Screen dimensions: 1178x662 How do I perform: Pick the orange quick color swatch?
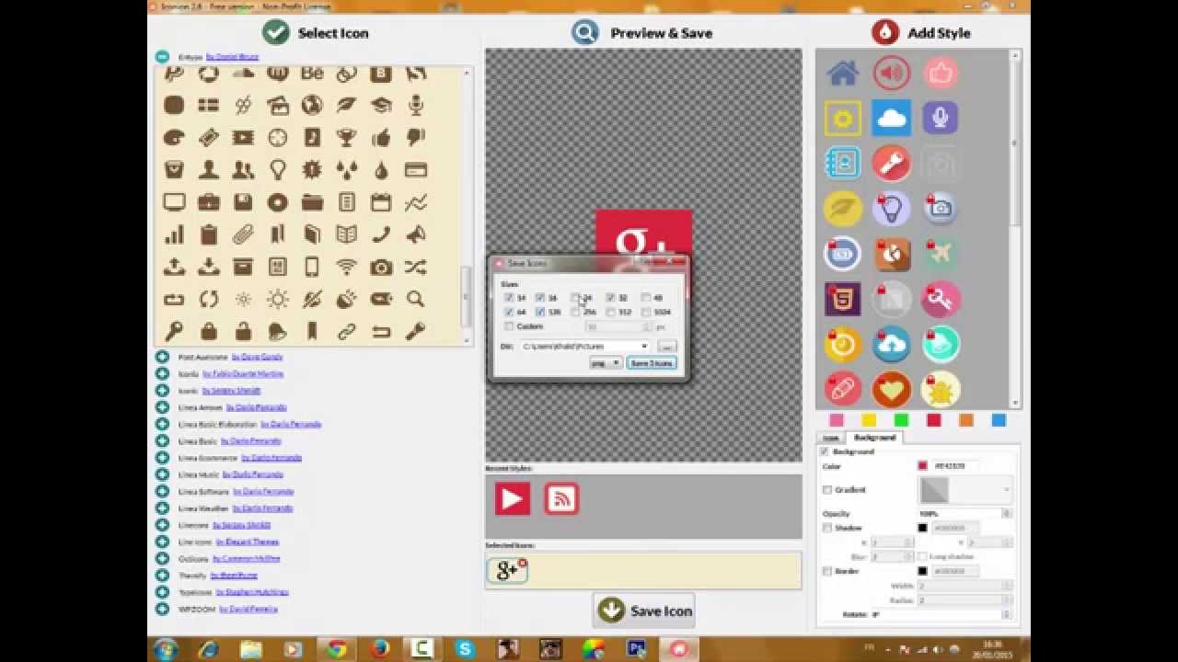[x=966, y=420]
